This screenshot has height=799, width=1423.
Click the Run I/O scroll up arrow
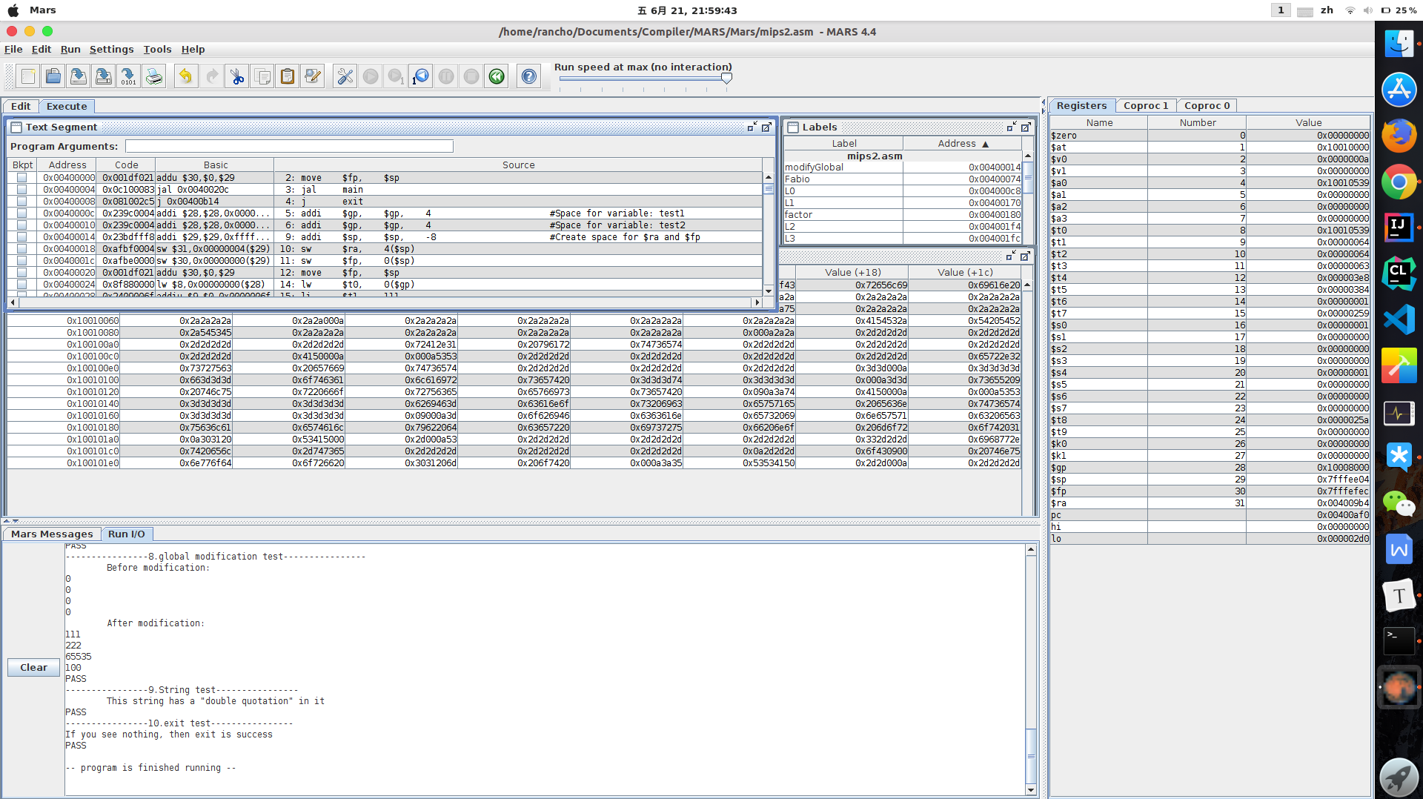pyautogui.click(x=1031, y=550)
